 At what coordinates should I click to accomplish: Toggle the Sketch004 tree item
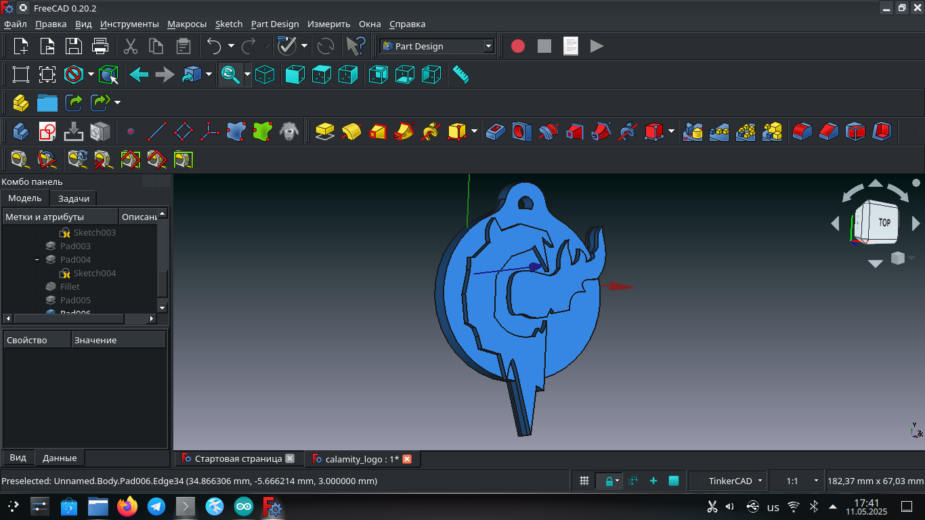click(x=95, y=273)
